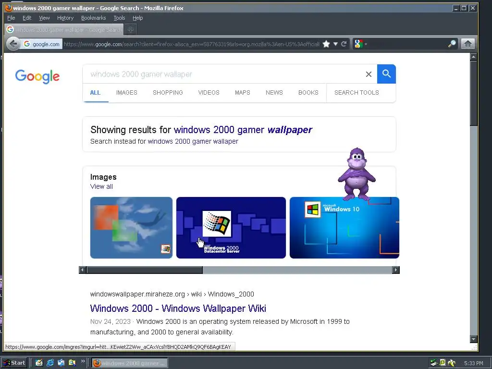
Task: Open the Windows 2000 - Windows Wallpaper Wiki result
Action: coord(178,308)
